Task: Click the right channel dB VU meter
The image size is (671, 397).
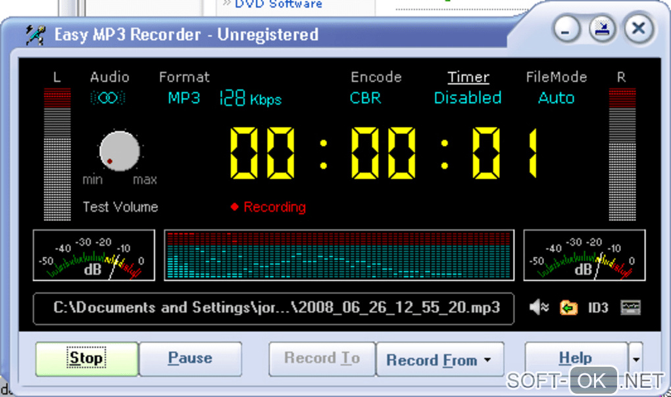Action: 584,255
